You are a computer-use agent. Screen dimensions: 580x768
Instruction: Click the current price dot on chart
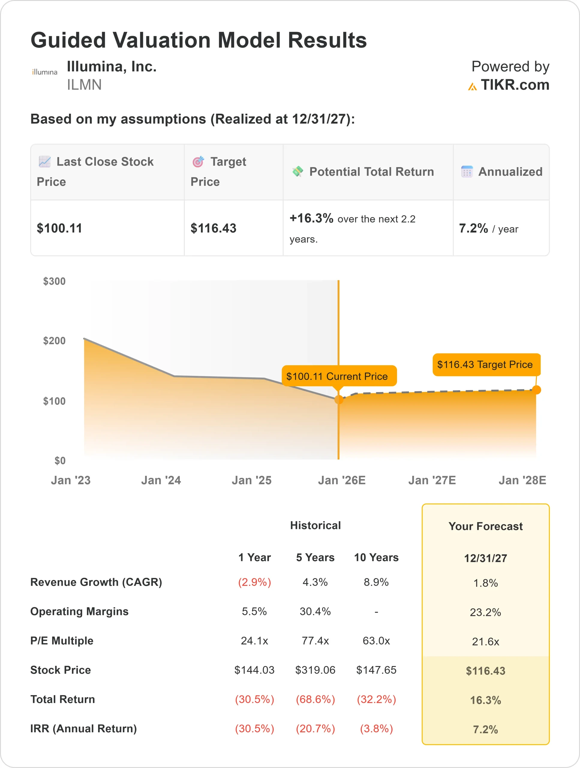pyautogui.click(x=339, y=399)
